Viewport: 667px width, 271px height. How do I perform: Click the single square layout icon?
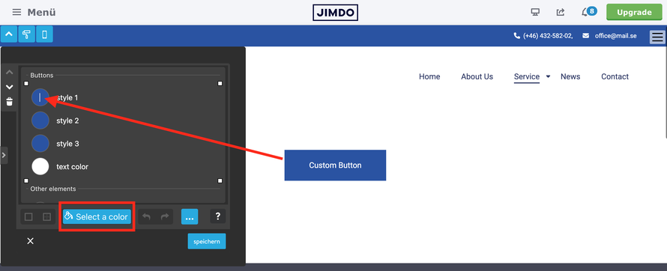click(x=28, y=217)
